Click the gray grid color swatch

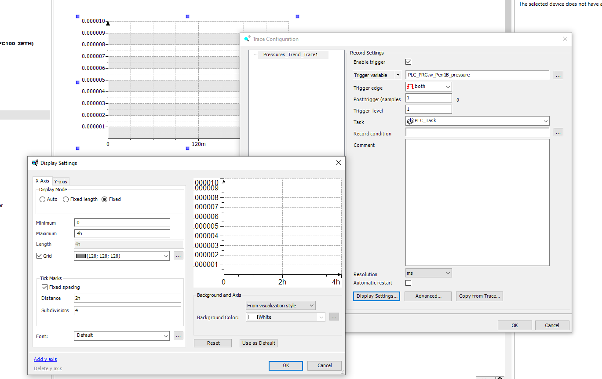pyautogui.click(x=81, y=256)
